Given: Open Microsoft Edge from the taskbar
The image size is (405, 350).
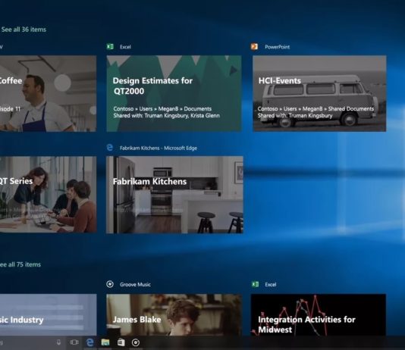Looking at the screenshot, I should coord(90,342).
